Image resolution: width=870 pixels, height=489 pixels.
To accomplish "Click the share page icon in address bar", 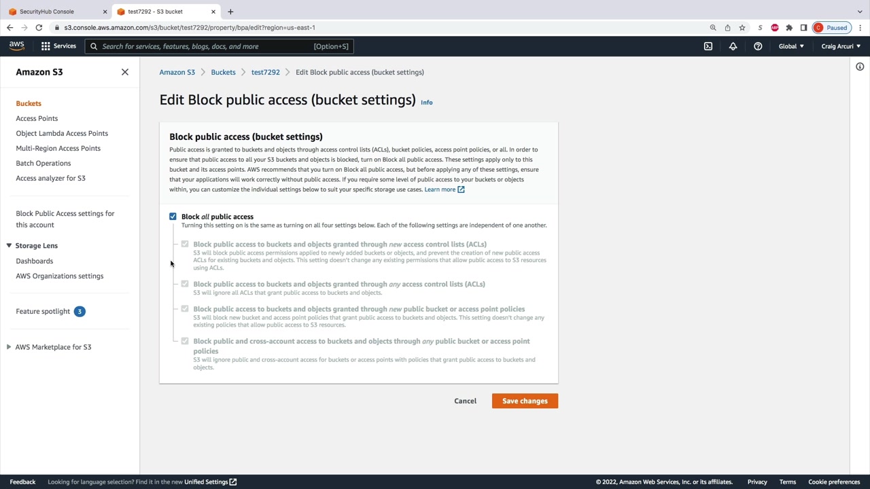I will [727, 28].
